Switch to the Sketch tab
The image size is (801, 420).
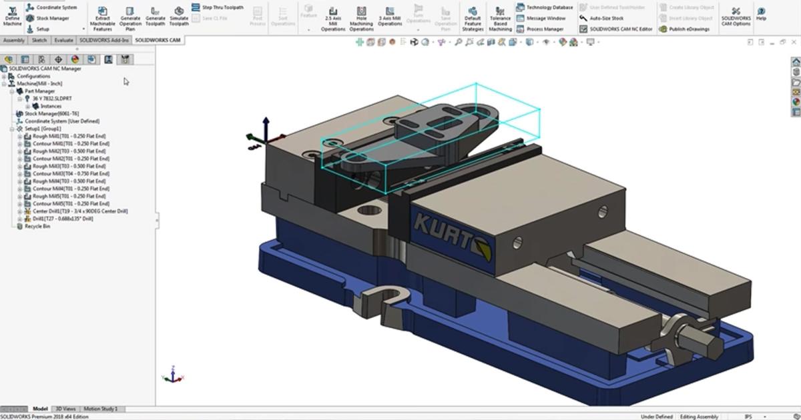tap(39, 41)
